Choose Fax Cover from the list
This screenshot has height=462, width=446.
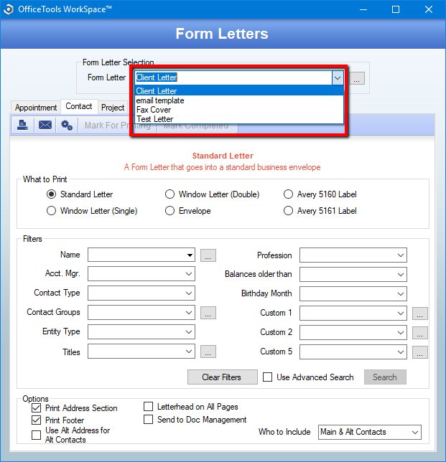239,110
